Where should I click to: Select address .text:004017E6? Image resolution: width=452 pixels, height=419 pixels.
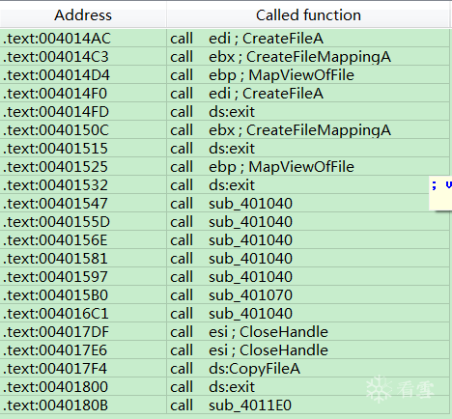point(55,350)
